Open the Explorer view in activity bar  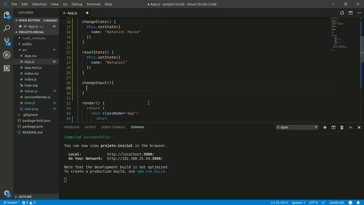(6, 15)
